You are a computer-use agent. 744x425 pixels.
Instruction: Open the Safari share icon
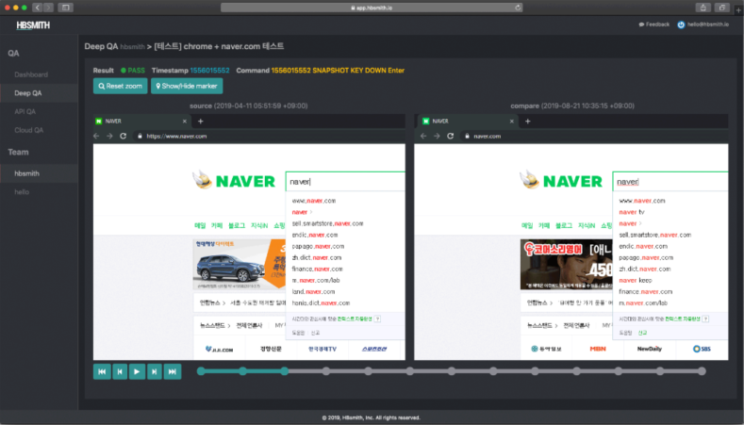coord(703,8)
